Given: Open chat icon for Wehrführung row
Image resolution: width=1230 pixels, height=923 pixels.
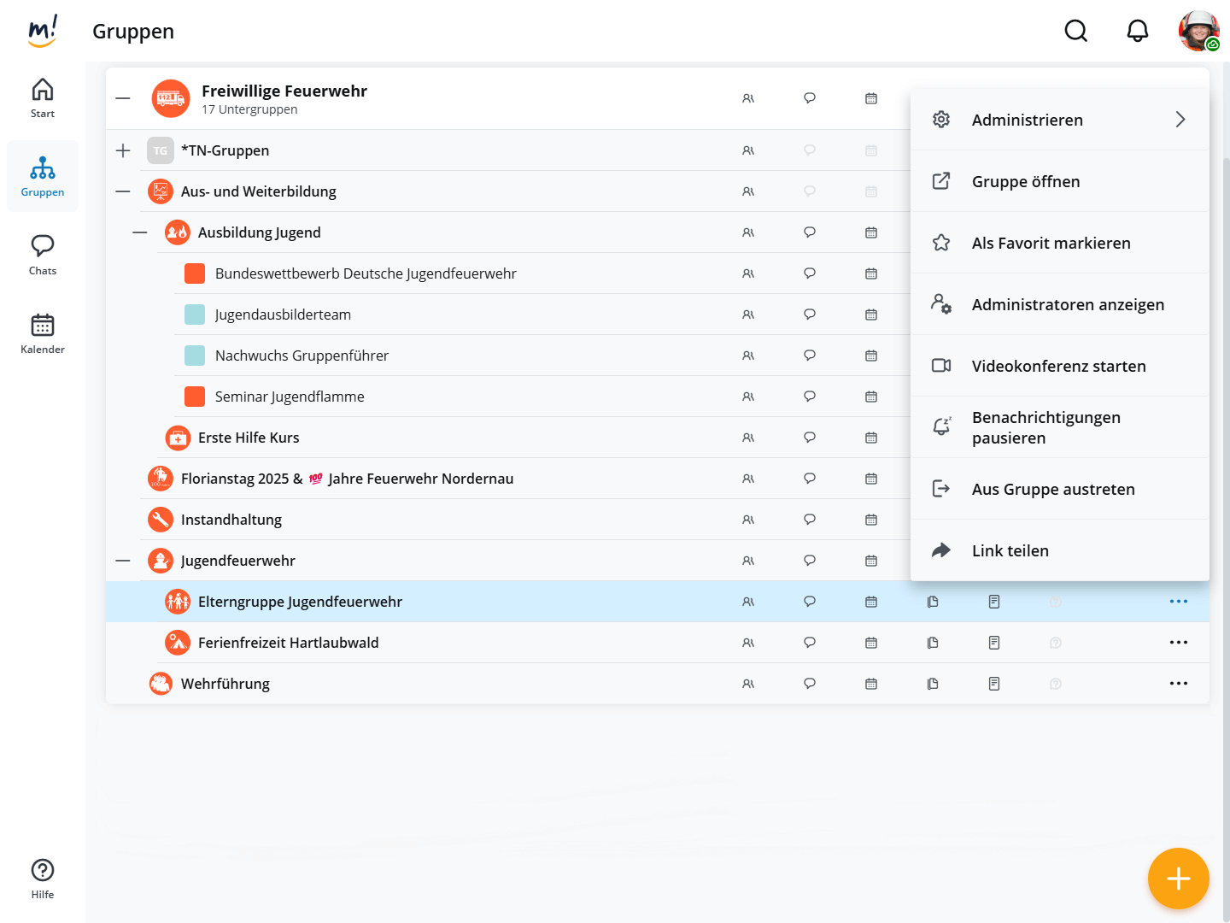Looking at the screenshot, I should [810, 684].
